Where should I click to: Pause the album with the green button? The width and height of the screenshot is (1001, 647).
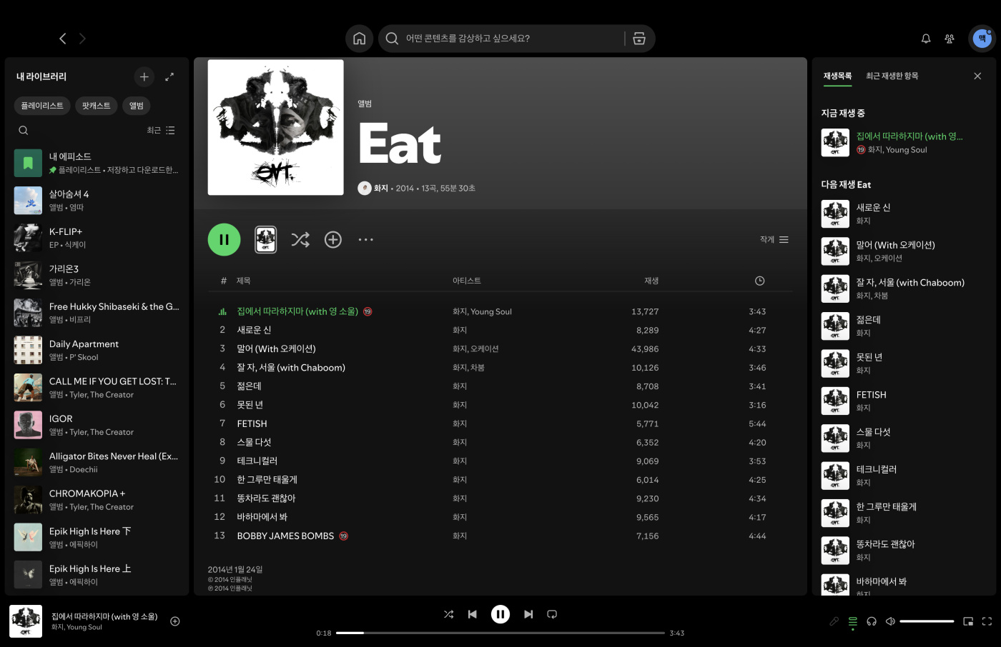coord(224,240)
